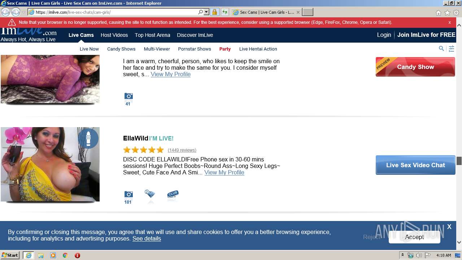Accept the cookie consent
This screenshot has width=462, height=260.
coord(414,237)
